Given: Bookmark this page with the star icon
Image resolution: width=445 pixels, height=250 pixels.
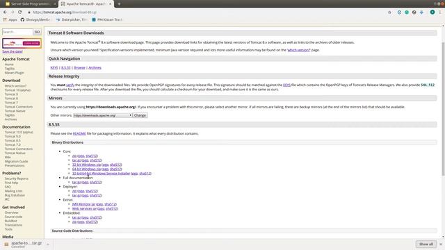Looking at the screenshot, I should 389,12.
